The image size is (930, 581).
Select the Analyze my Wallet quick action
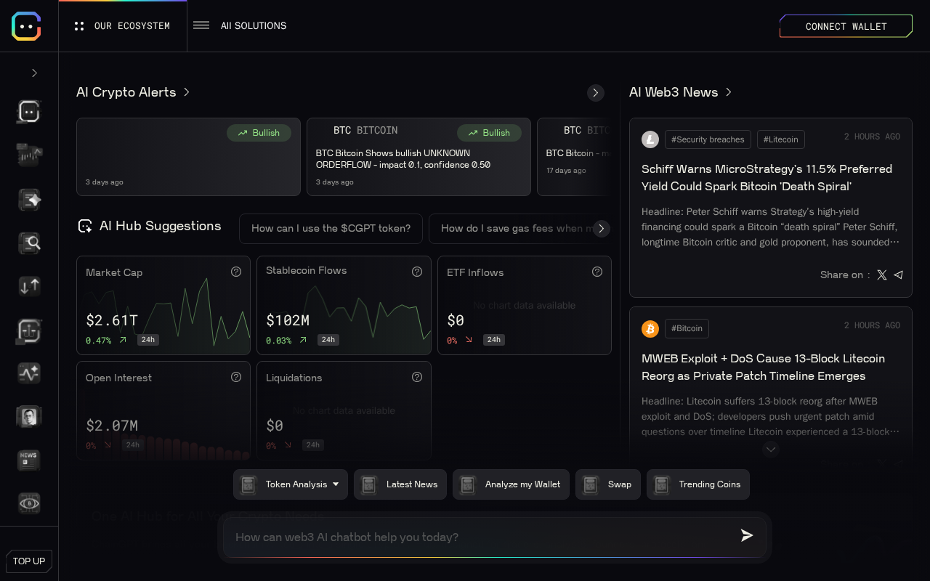511,484
